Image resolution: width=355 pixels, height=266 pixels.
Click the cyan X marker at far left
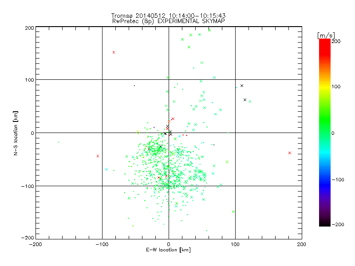point(106,169)
